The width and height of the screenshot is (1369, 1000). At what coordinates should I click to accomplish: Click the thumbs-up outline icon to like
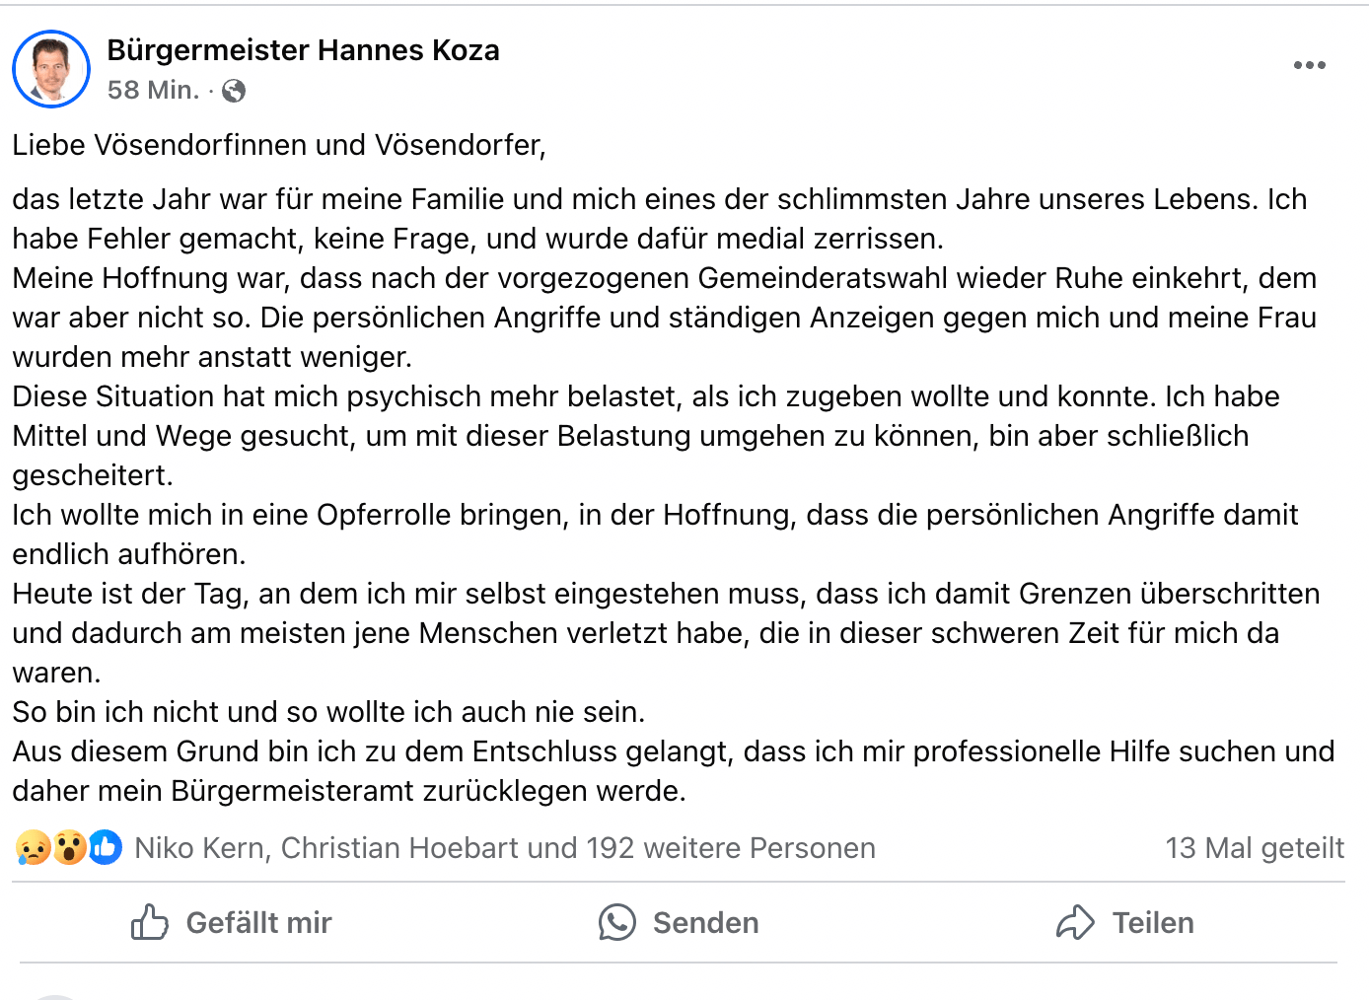click(150, 922)
